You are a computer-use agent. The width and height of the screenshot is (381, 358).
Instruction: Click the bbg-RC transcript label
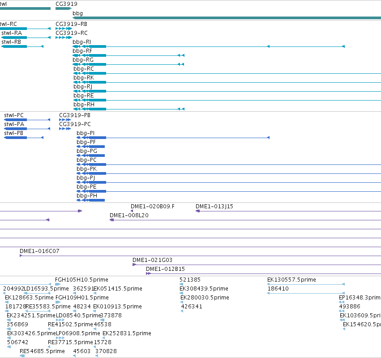click(84, 69)
